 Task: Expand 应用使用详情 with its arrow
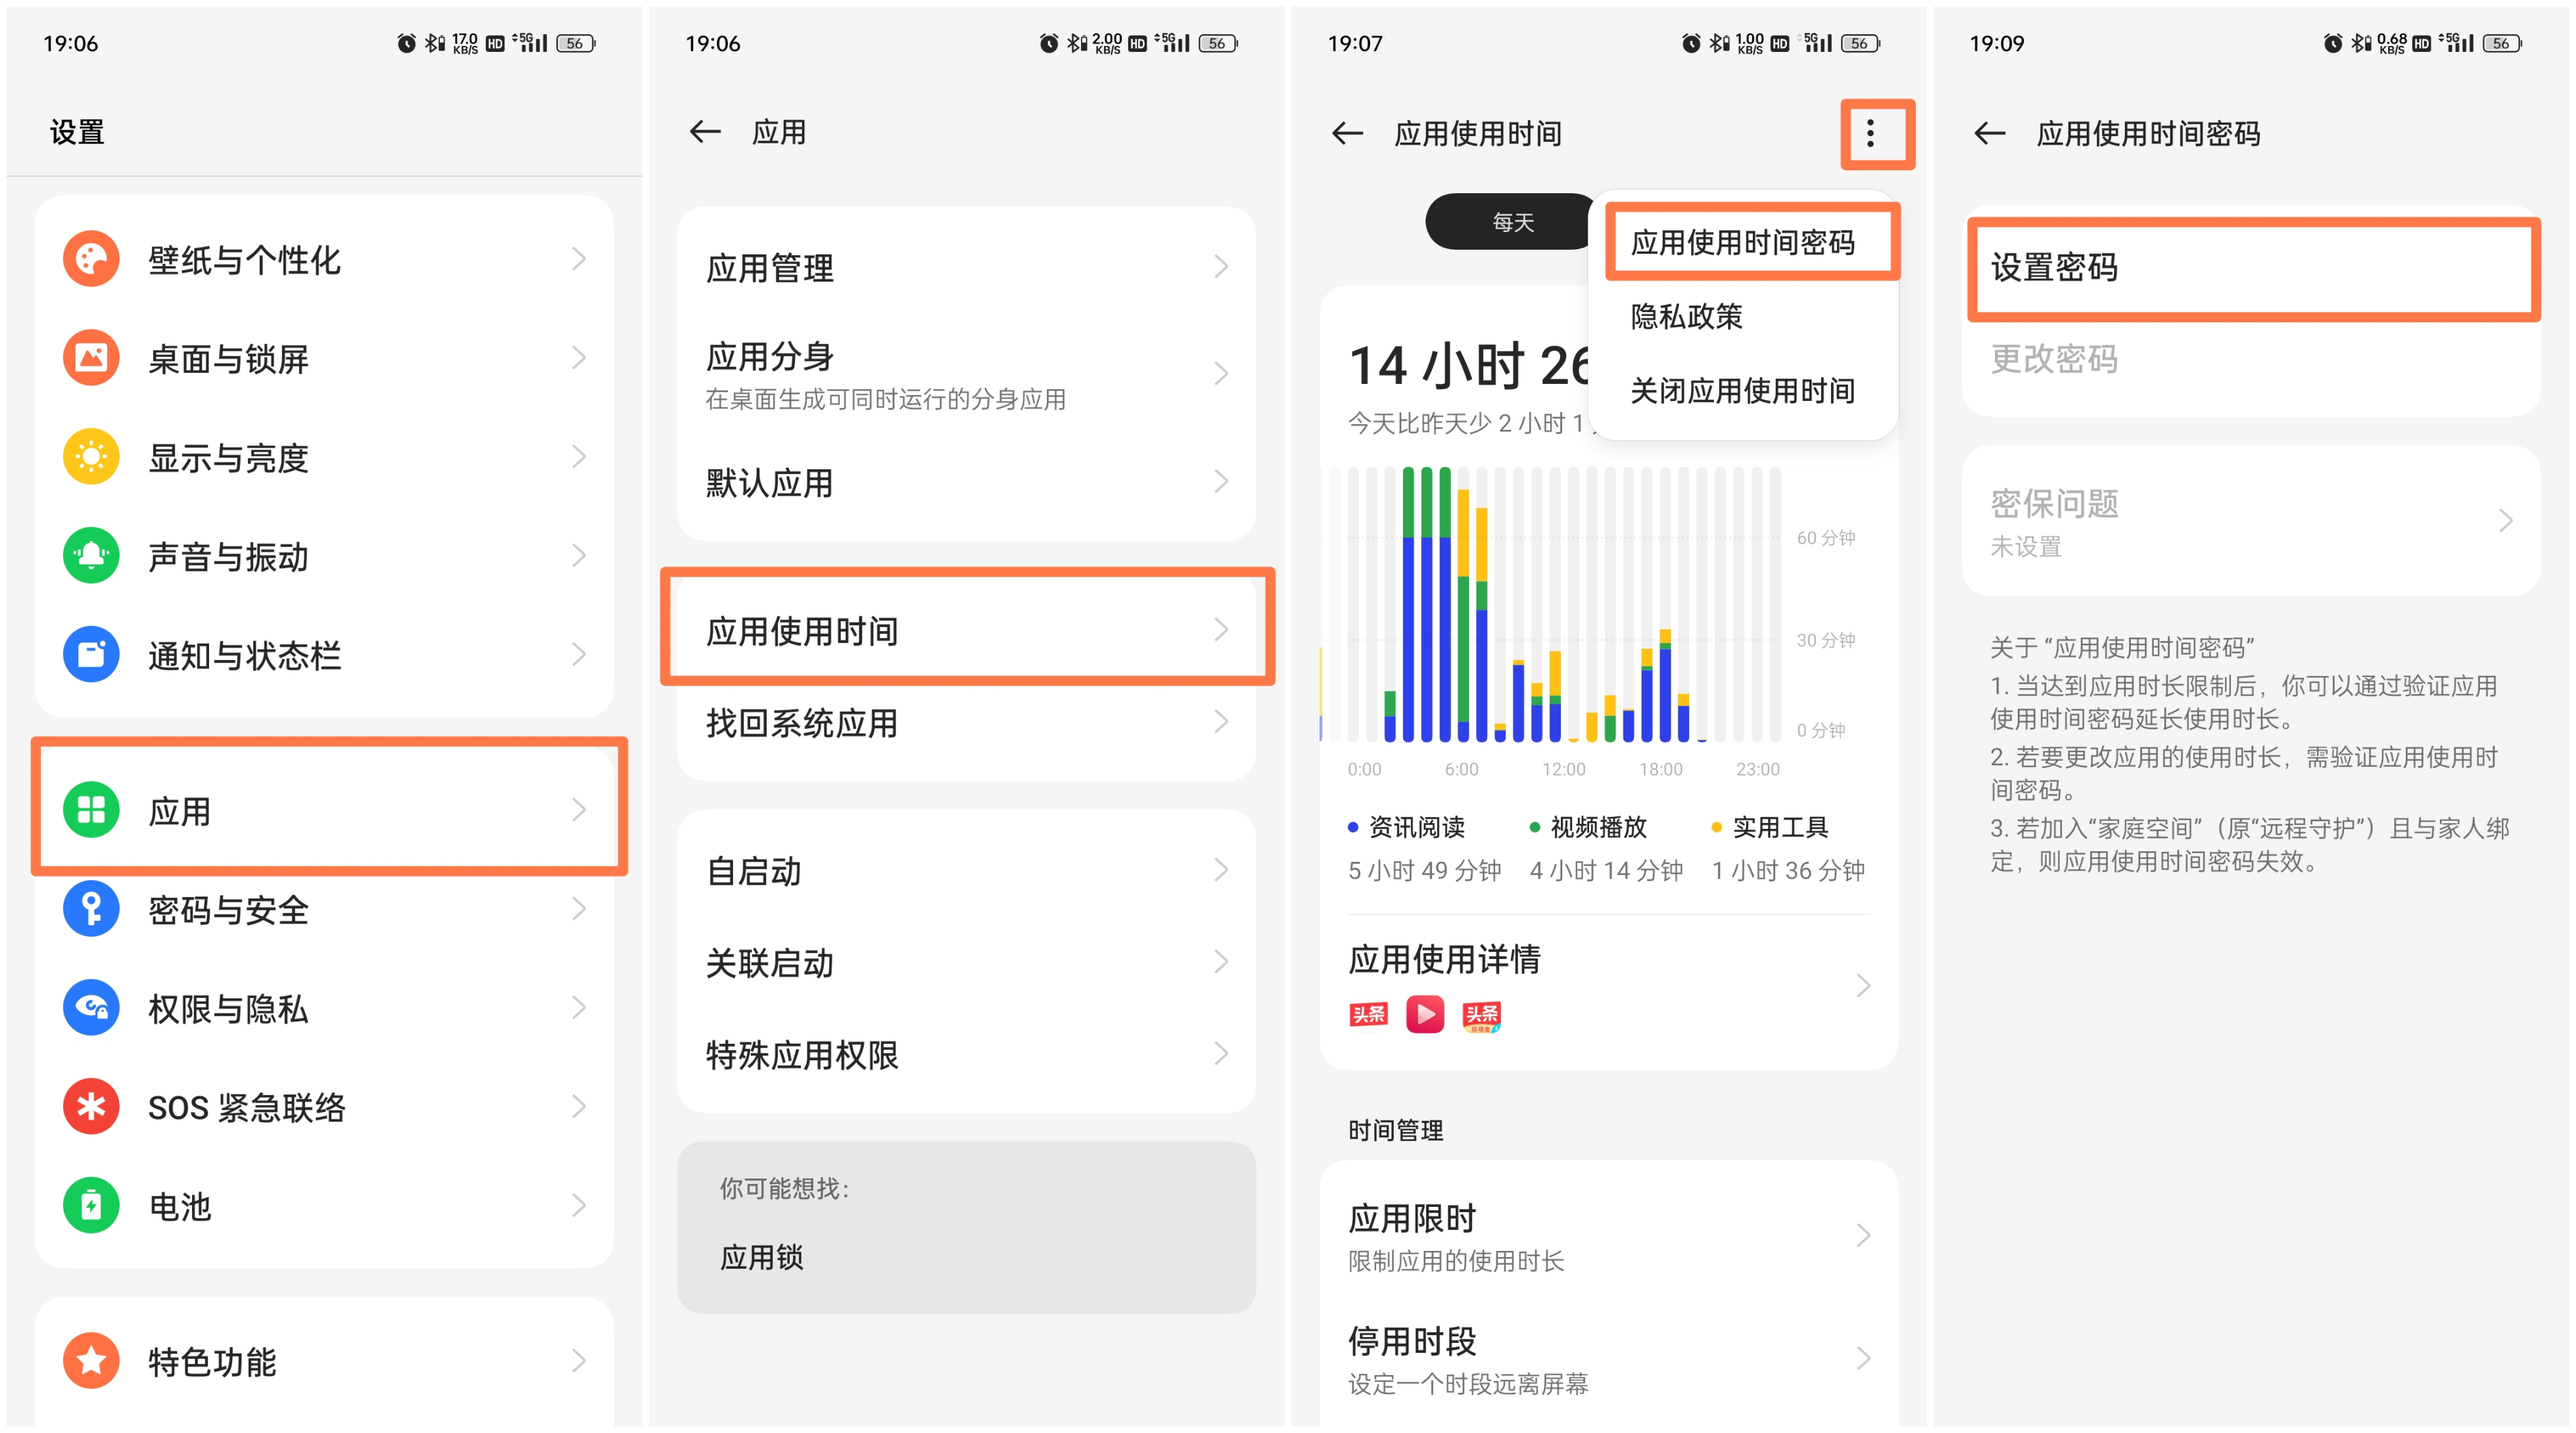click(x=1862, y=985)
